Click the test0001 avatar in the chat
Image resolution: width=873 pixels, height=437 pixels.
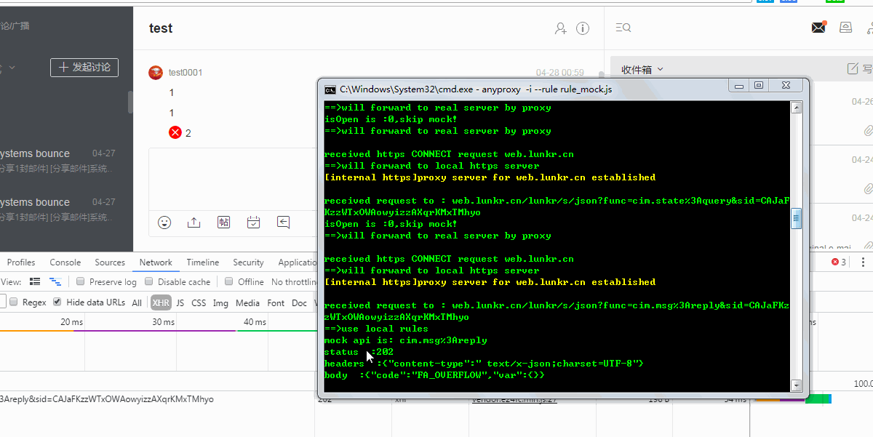point(156,73)
